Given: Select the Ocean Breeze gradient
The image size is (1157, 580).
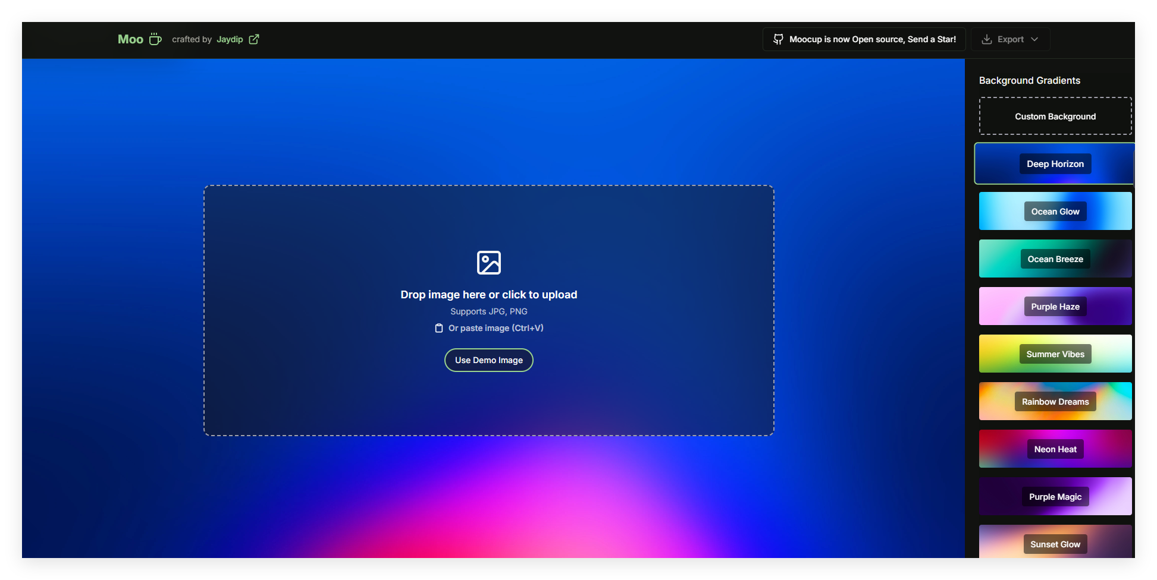Looking at the screenshot, I should pyautogui.click(x=1055, y=259).
